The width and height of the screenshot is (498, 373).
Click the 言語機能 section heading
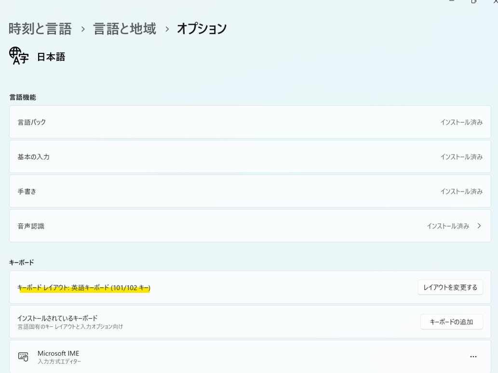click(23, 97)
